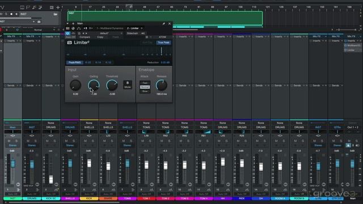
Task: Pin the Limiter plugin window
Action: pos(164,24)
